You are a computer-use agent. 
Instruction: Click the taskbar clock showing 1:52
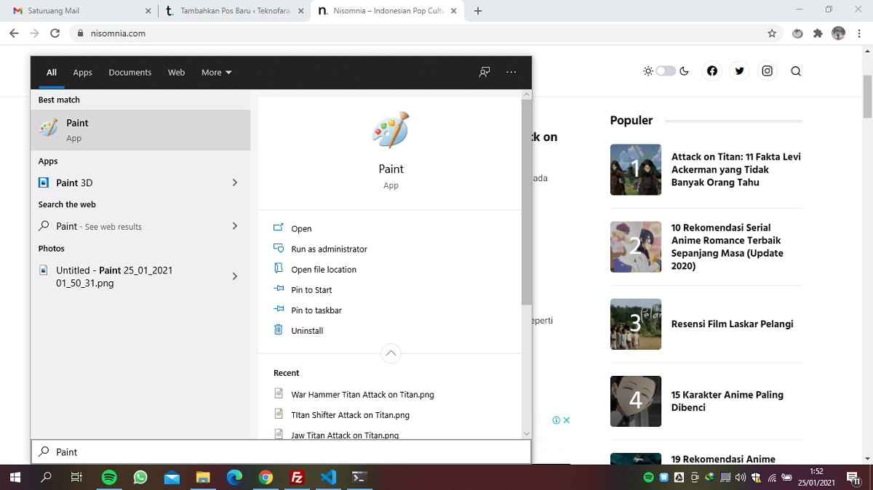(815, 478)
